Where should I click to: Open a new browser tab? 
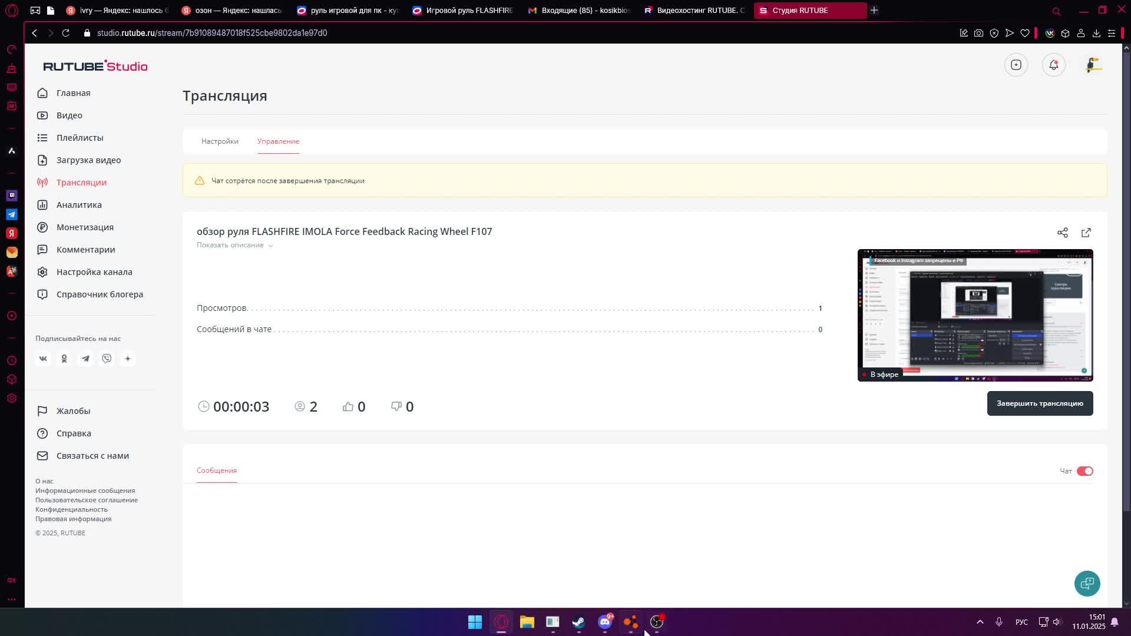(874, 10)
